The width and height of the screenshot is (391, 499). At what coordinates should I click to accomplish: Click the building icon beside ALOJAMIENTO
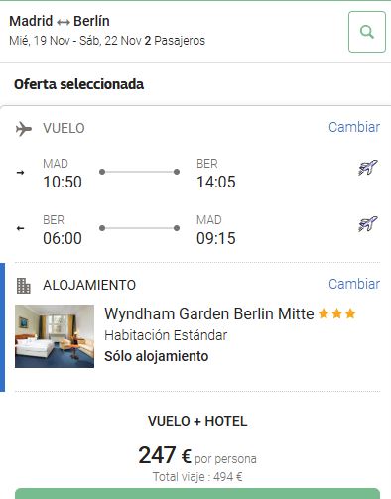[x=24, y=286]
